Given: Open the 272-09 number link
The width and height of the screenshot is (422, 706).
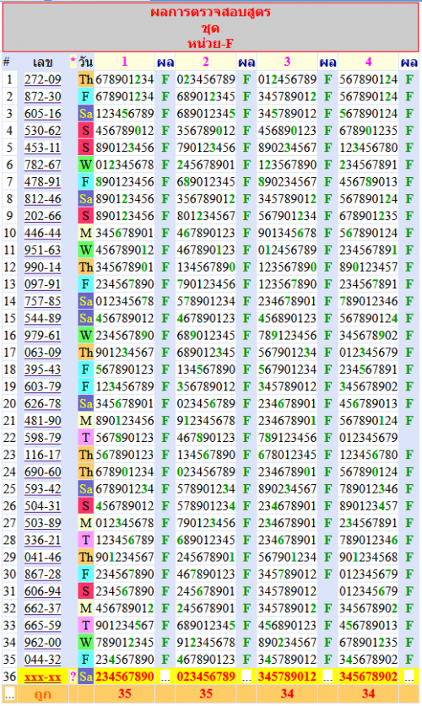Looking at the screenshot, I should pyautogui.click(x=43, y=79).
